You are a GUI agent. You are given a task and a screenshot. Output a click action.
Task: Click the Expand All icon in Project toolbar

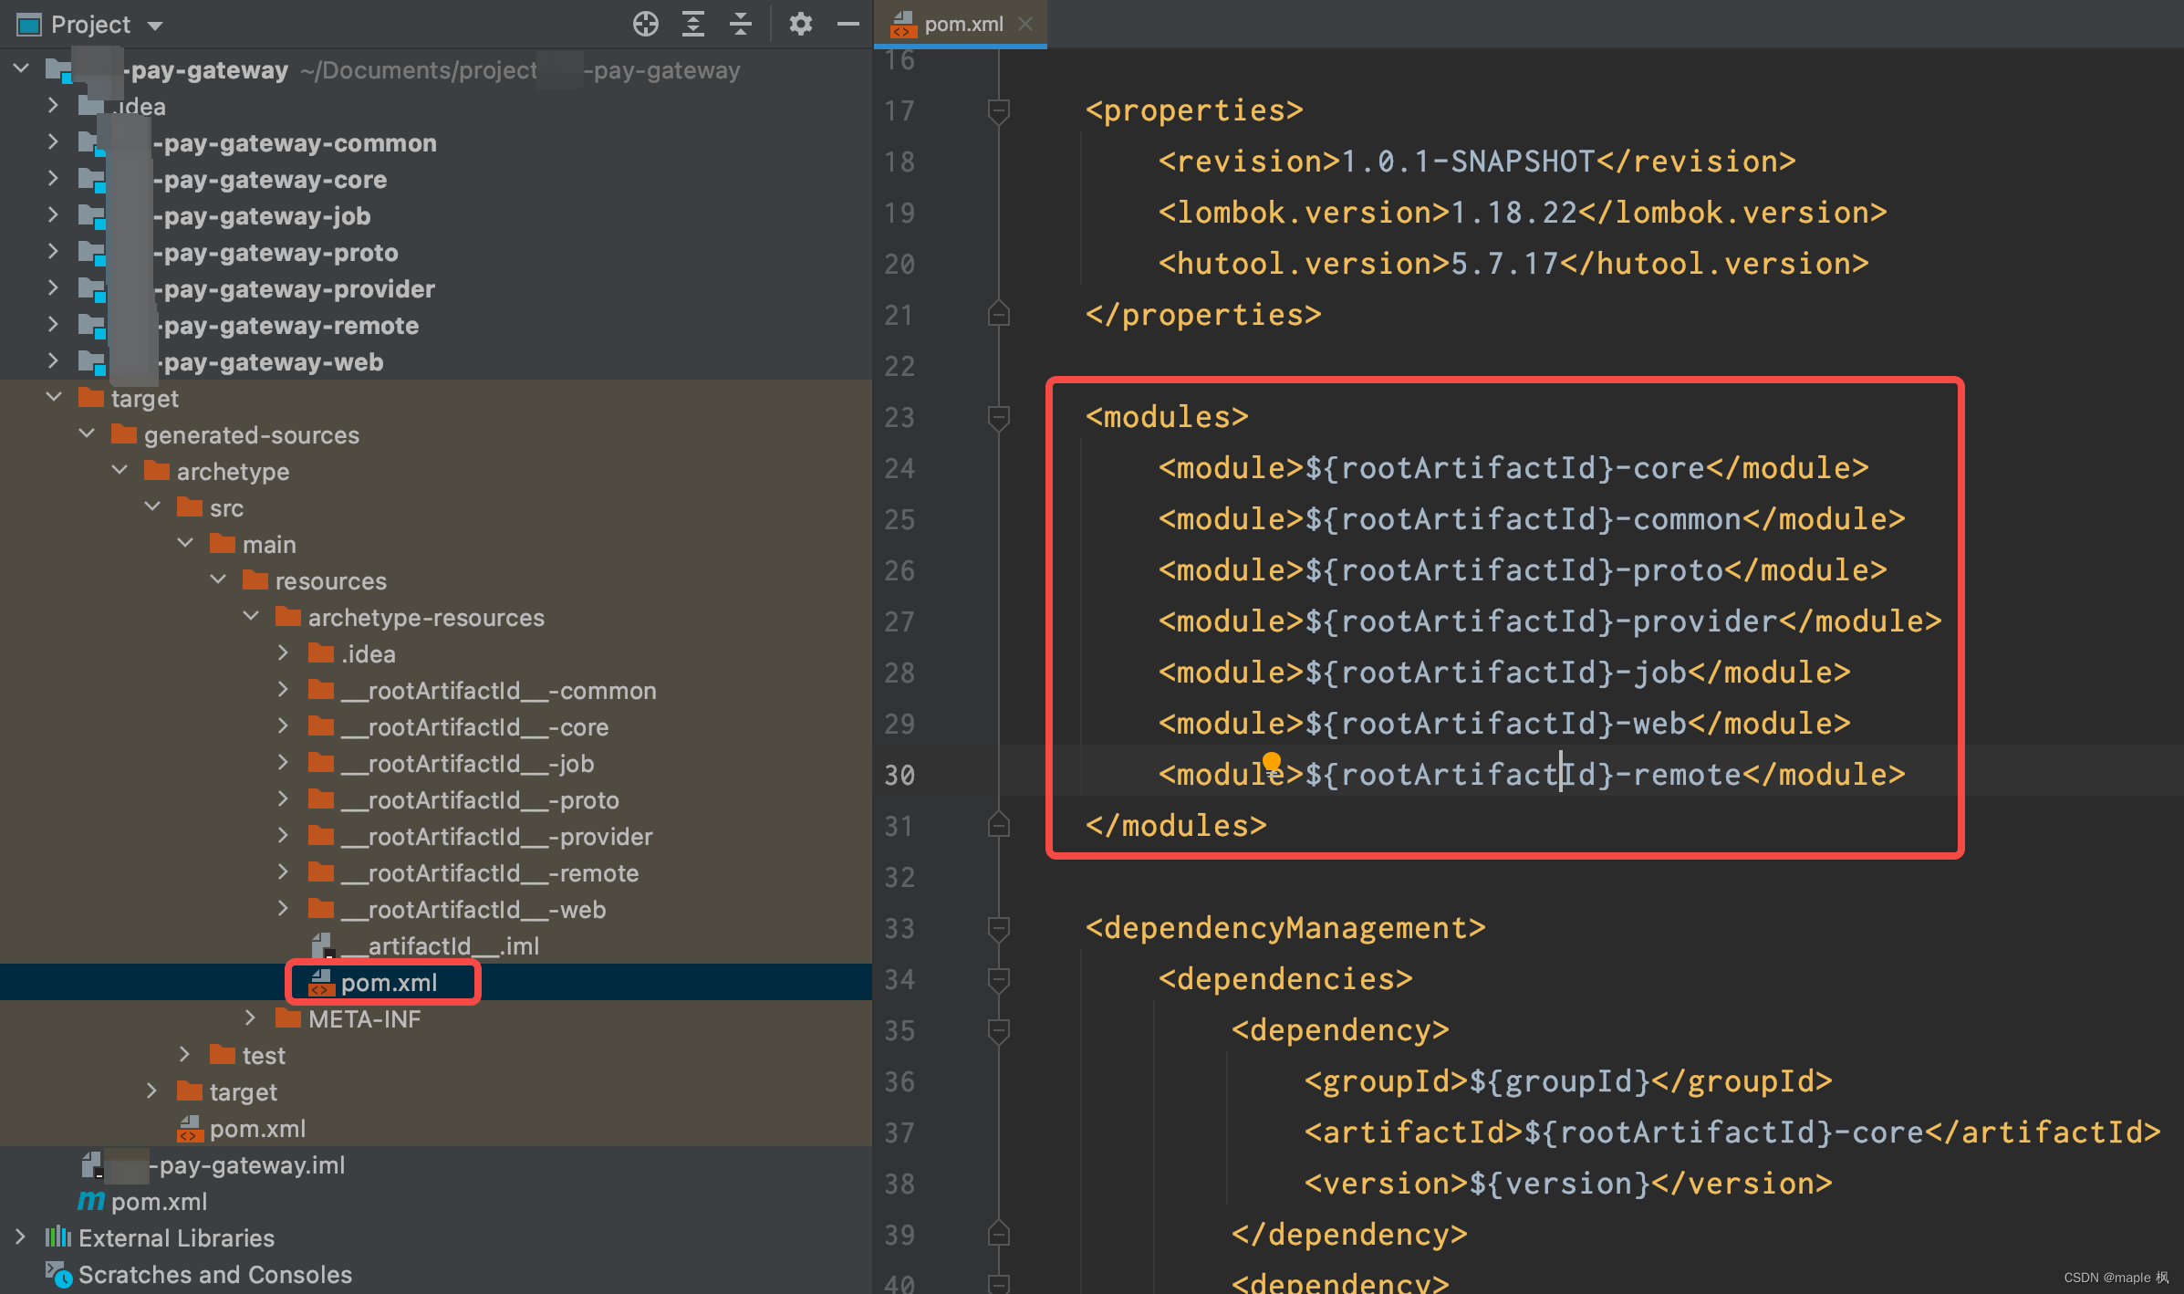[x=693, y=24]
